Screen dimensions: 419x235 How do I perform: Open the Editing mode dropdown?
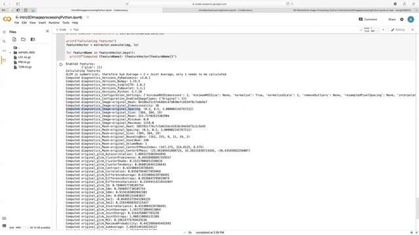(398, 29)
